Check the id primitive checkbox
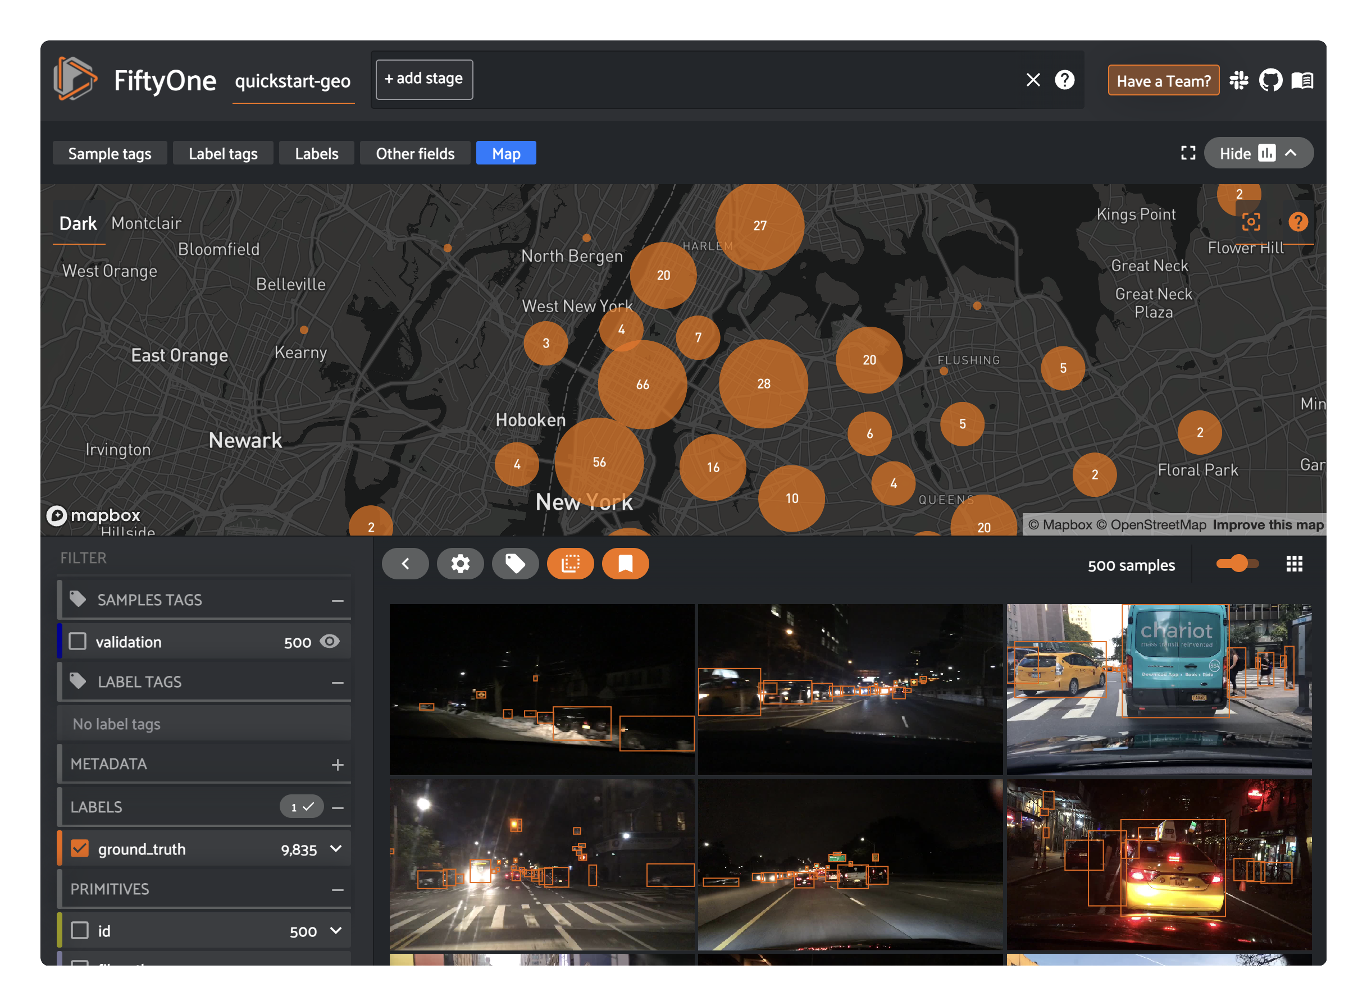The height and width of the screenshot is (1006, 1367). point(80,930)
